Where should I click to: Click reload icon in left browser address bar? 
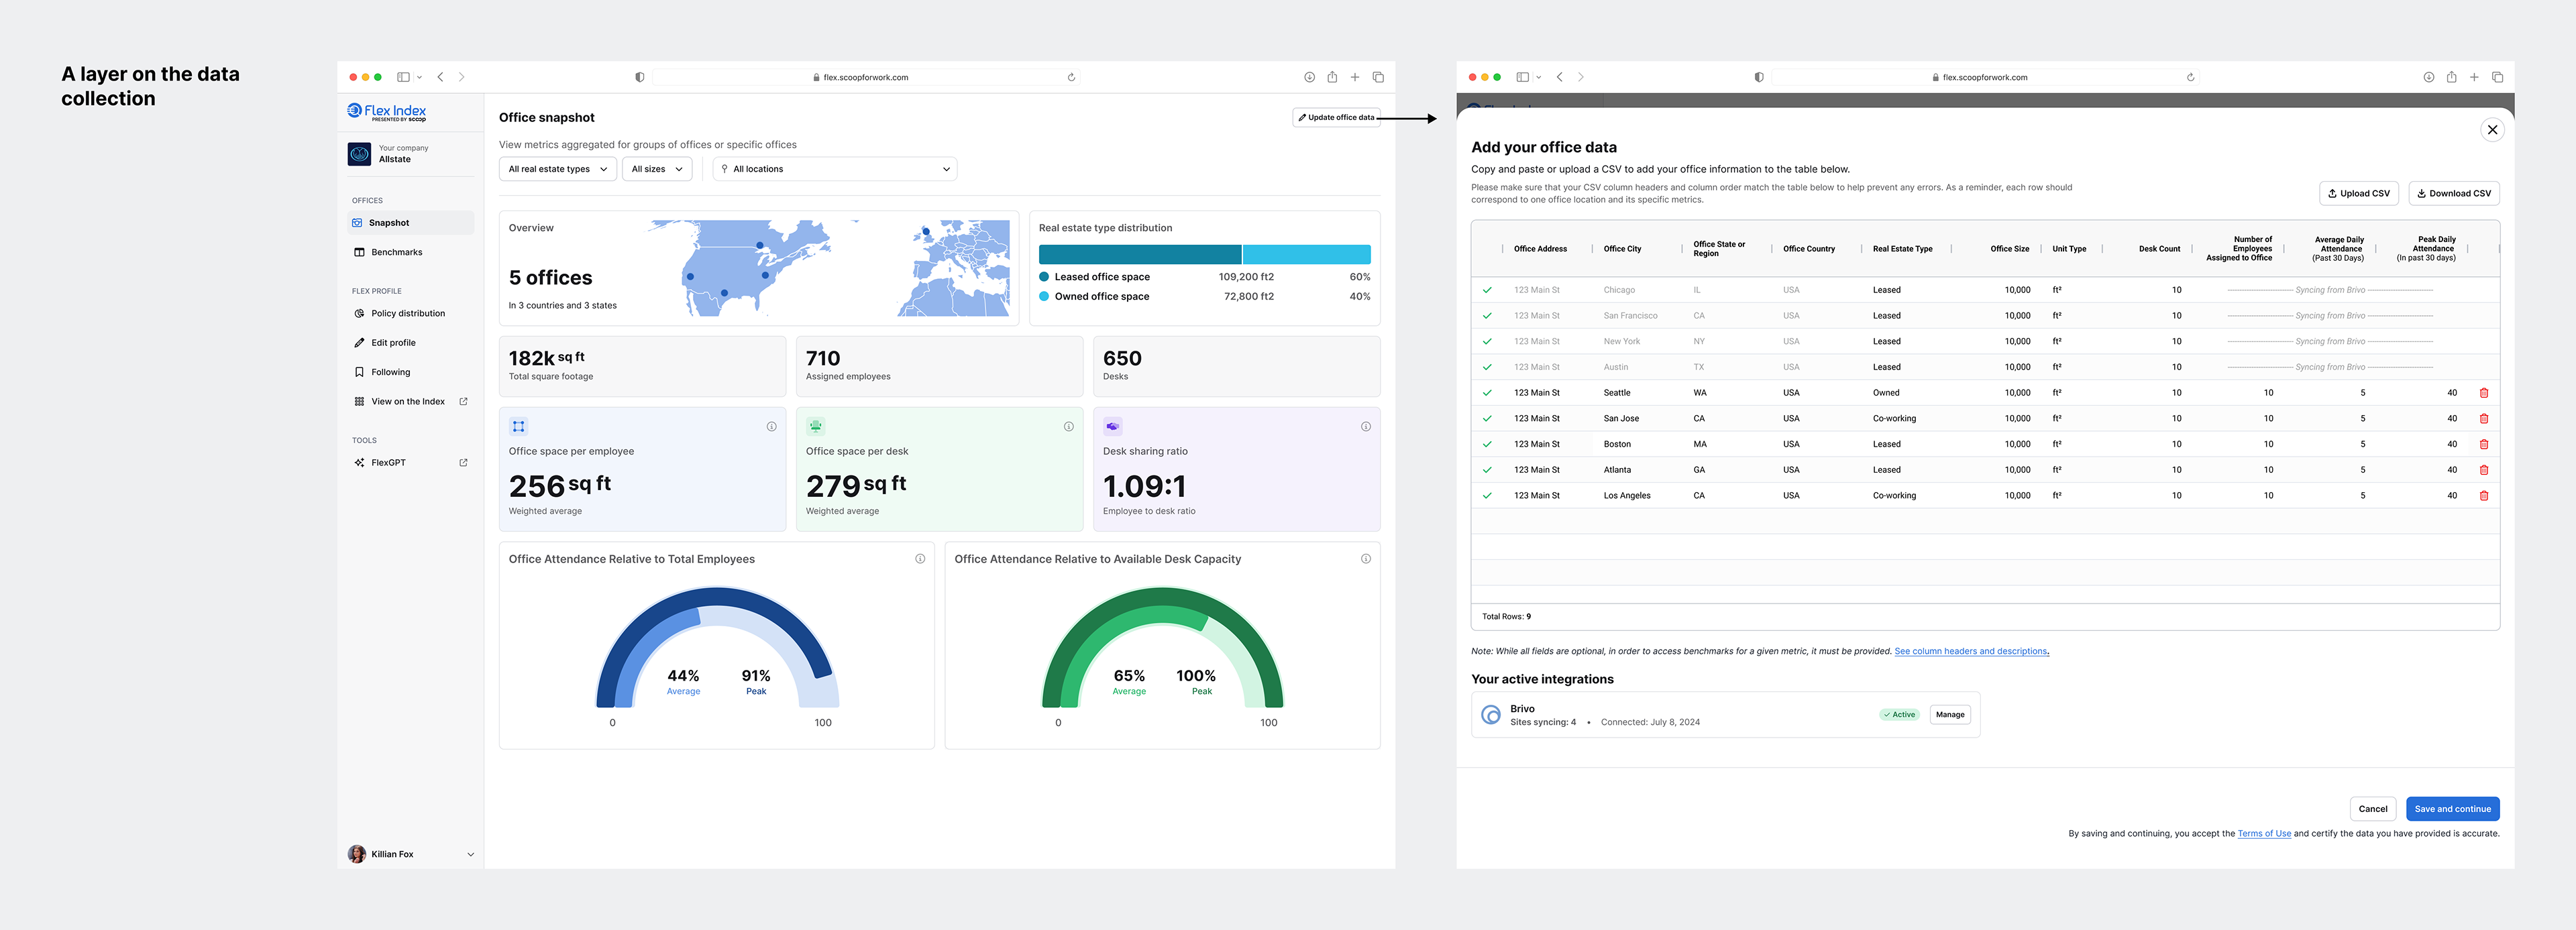coord(1071,77)
